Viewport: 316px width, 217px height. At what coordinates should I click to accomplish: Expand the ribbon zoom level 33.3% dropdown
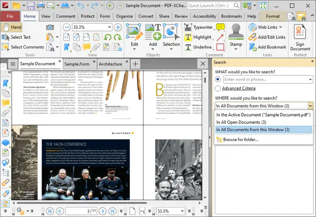coord(109,27)
